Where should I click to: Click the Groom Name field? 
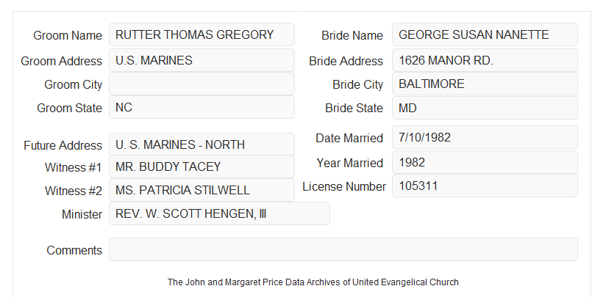(202, 34)
